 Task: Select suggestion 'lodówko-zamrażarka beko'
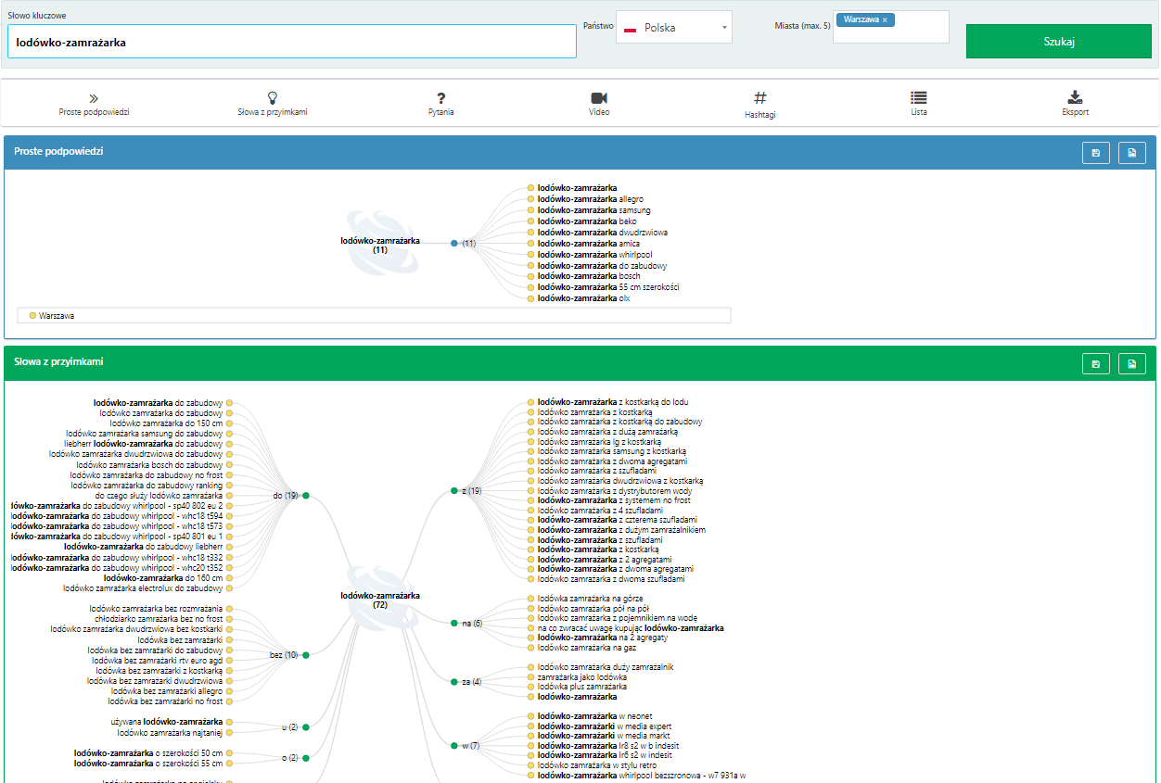586,221
